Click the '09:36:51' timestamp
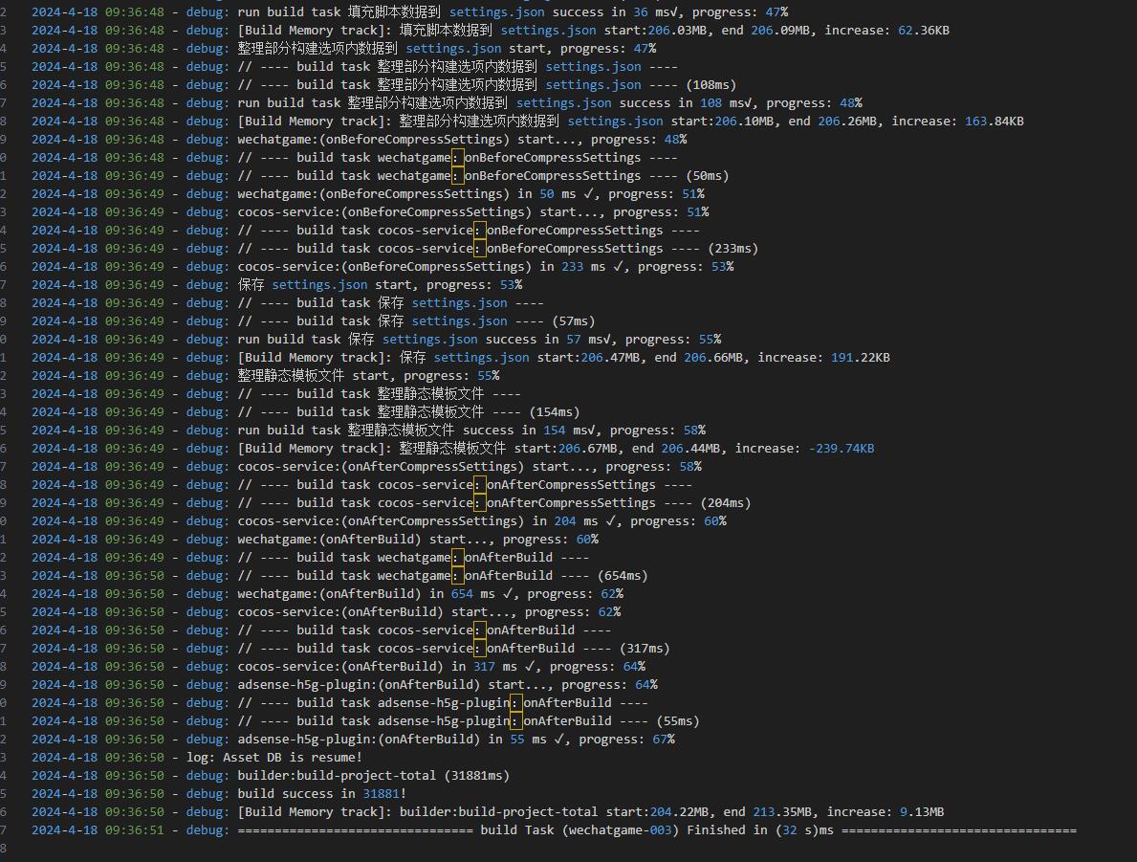Screen dimensions: 1137x862 click(x=134, y=829)
